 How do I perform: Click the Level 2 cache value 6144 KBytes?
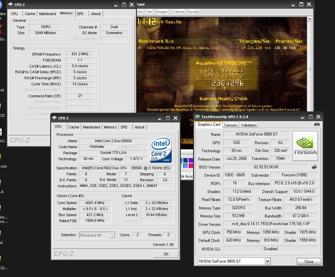(x=157, y=215)
